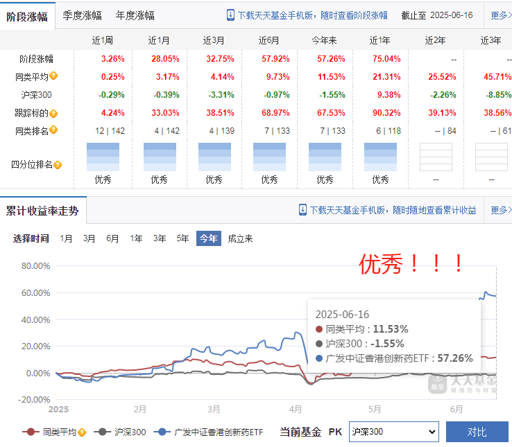Select the 5年 time range
The width and height of the screenshot is (512, 447).
click(182, 238)
